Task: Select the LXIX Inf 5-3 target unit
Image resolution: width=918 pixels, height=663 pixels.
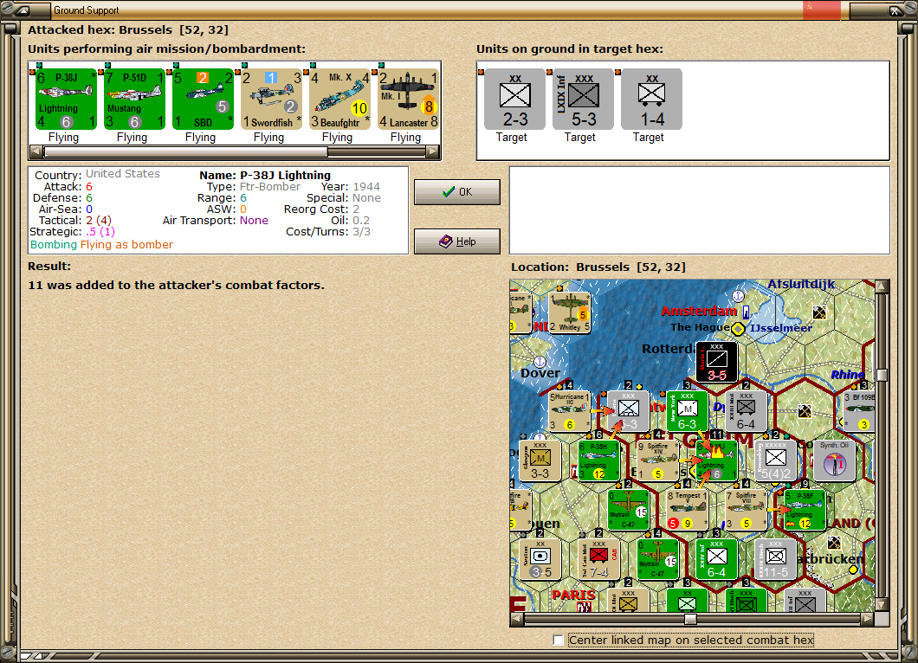Action: (x=583, y=99)
